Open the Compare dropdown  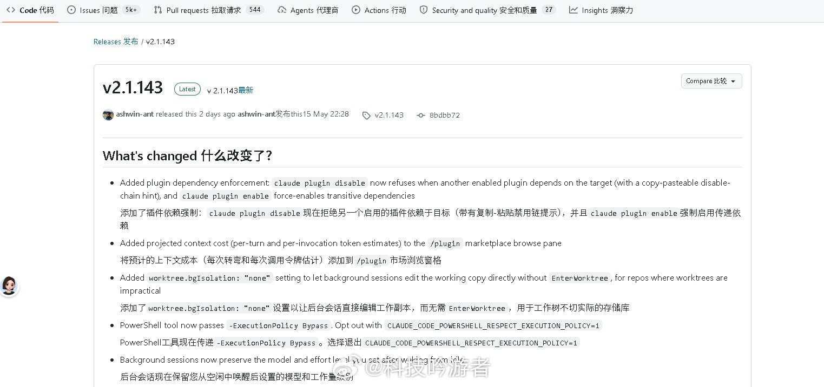(x=711, y=81)
